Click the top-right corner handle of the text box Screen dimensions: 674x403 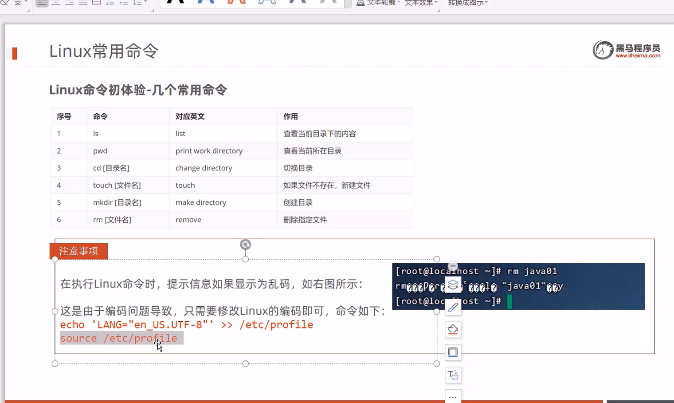pos(437,259)
